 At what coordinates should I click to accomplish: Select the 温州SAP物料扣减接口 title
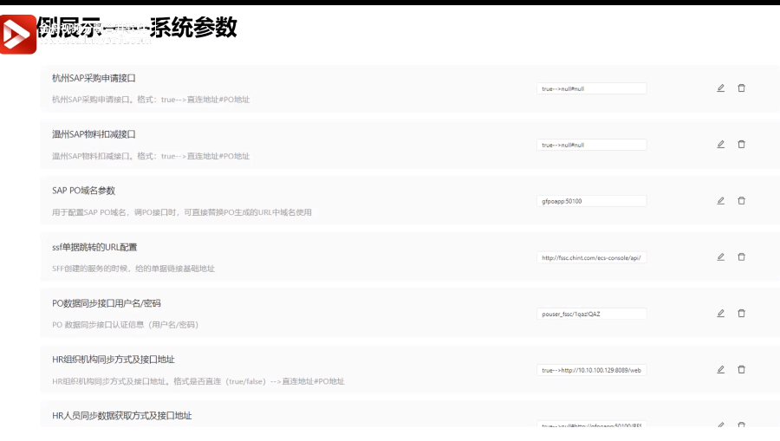94,134
